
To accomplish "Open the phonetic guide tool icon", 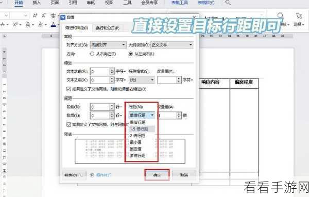I will point(53,15).
